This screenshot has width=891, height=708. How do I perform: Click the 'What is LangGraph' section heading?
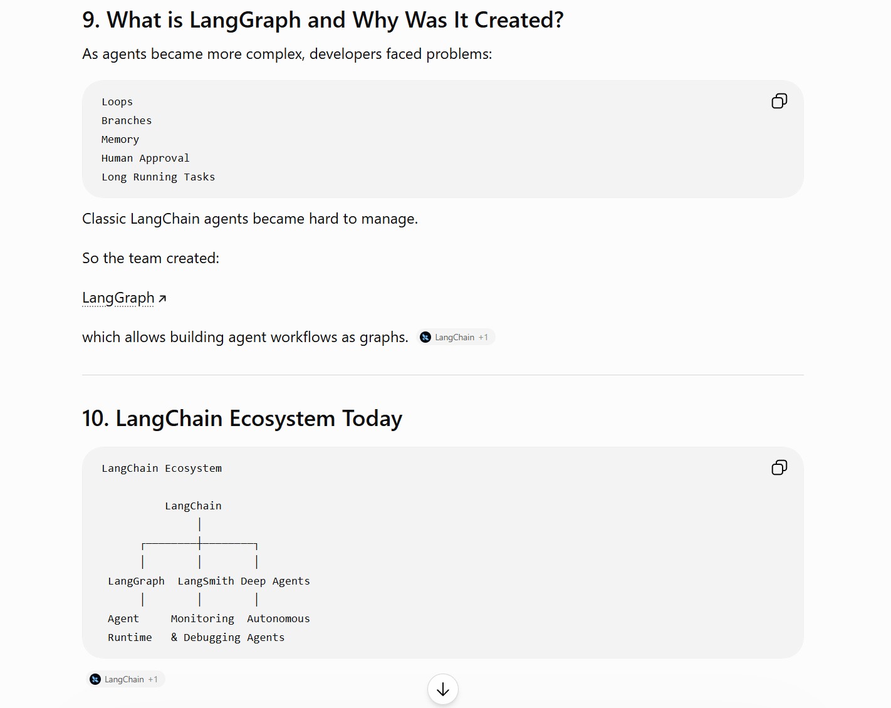pos(323,20)
